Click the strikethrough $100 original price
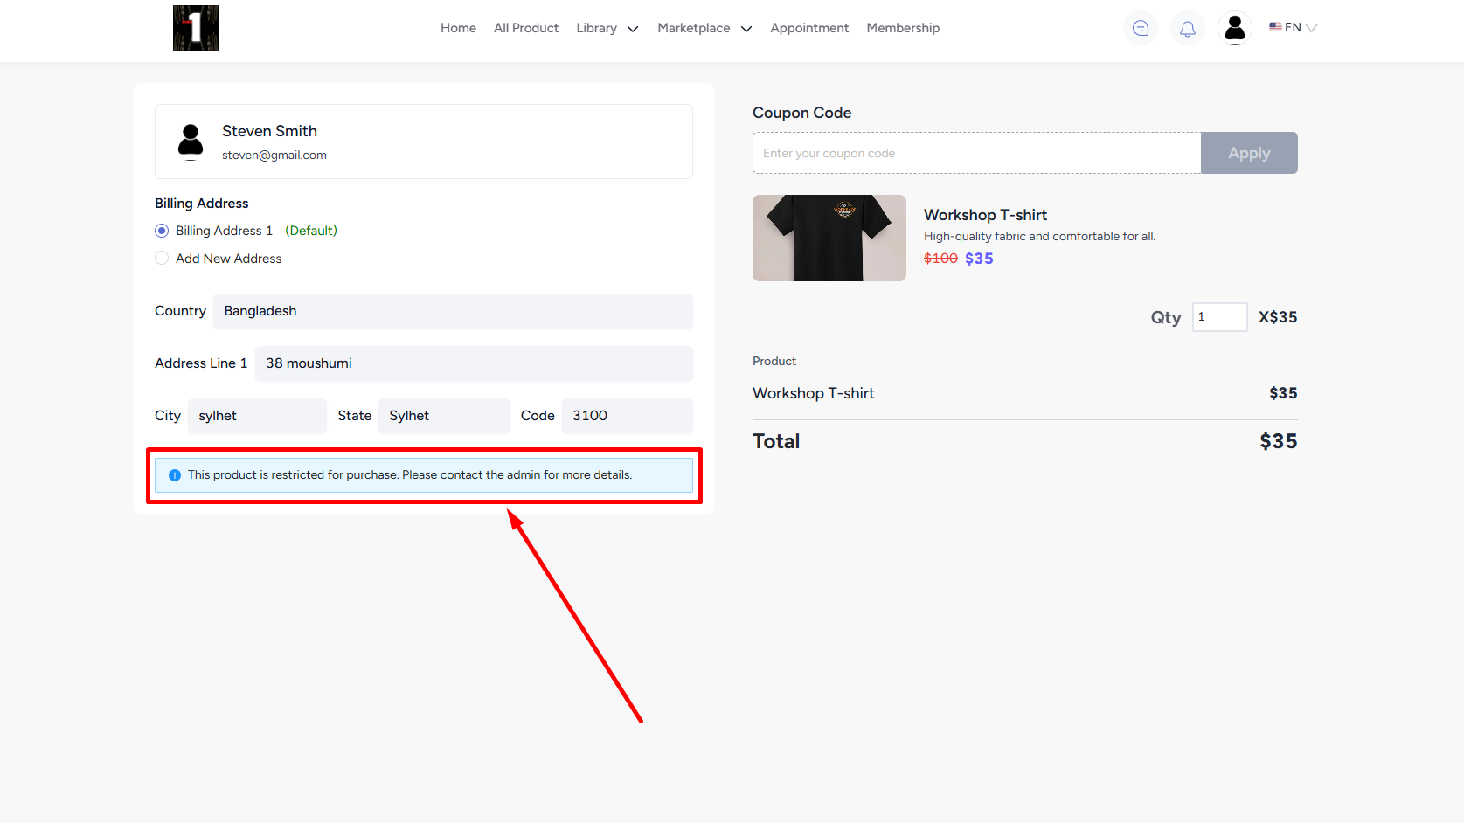The width and height of the screenshot is (1464, 823). (x=940, y=259)
